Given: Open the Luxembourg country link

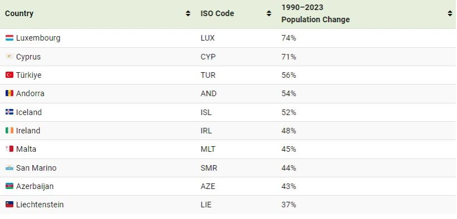Looking at the screenshot, I should coord(38,38).
